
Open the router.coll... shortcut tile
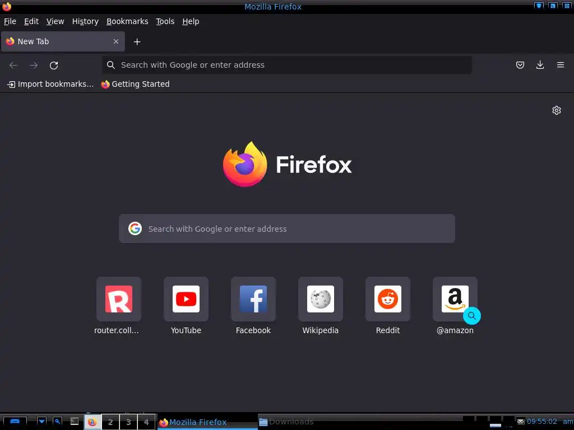[119, 299]
